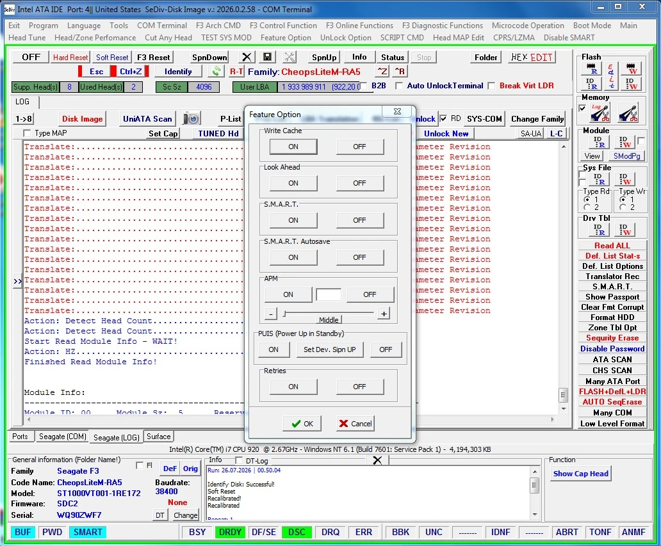
Task: Expand the >> side panel arrow
Action: 17,281
